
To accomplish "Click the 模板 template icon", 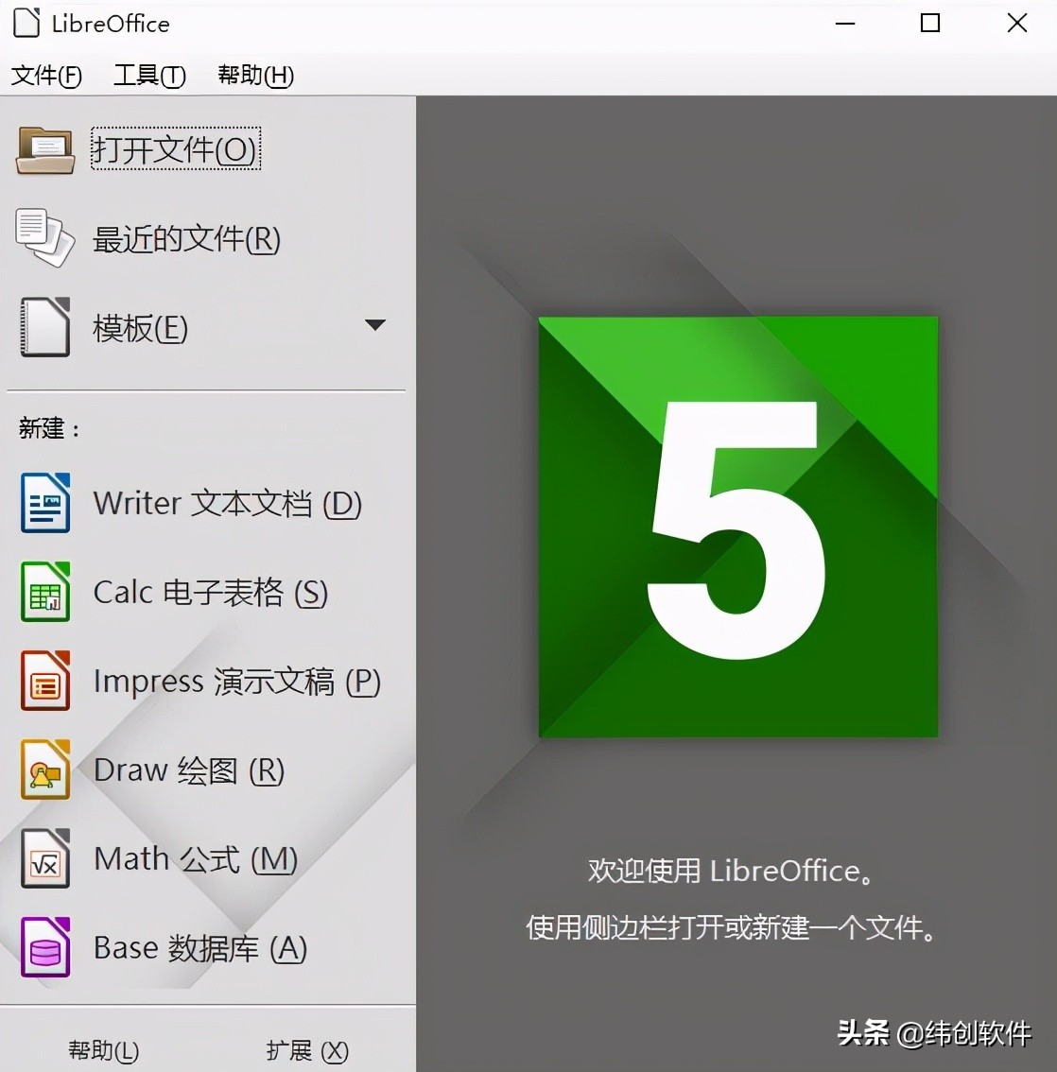I will pyautogui.click(x=43, y=327).
